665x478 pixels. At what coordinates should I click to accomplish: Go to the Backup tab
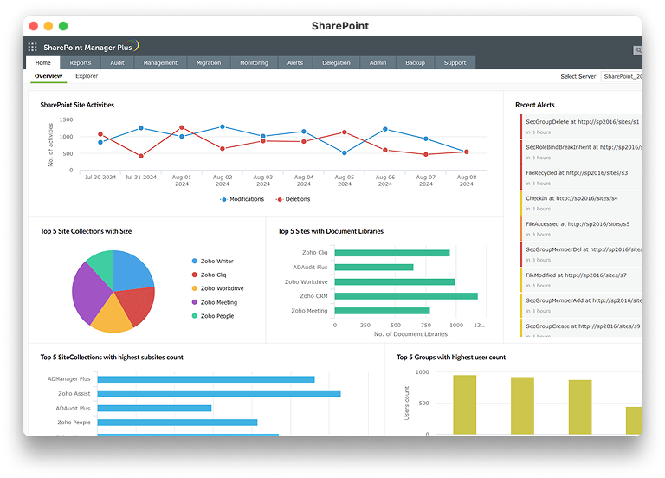416,62
